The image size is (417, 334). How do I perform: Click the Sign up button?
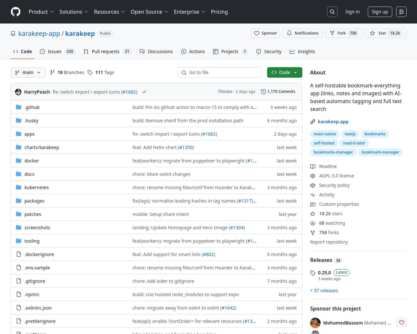coord(380,12)
